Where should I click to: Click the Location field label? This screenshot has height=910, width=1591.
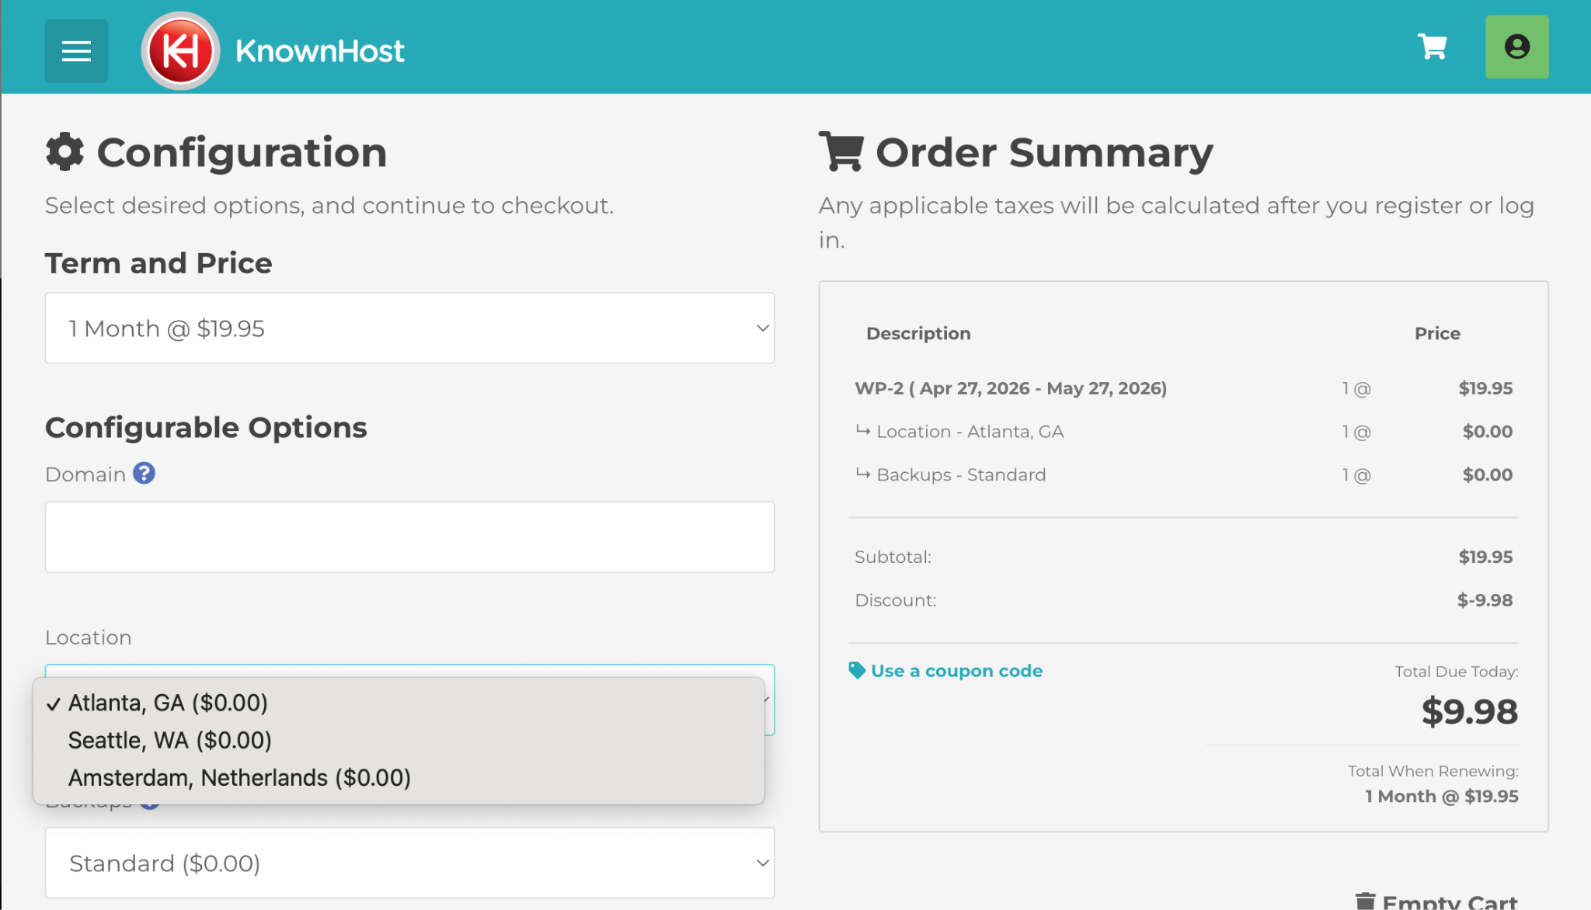coord(88,637)
